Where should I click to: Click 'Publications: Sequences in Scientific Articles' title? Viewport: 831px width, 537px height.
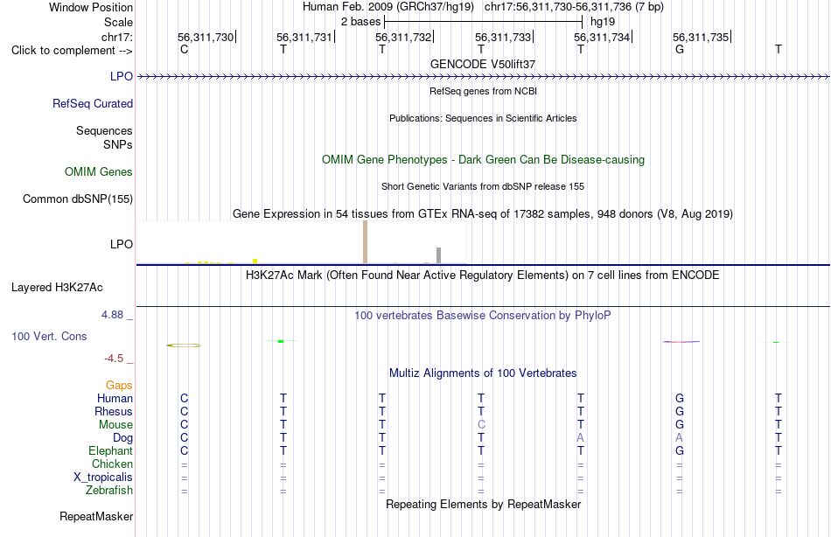tap(483, 118)
